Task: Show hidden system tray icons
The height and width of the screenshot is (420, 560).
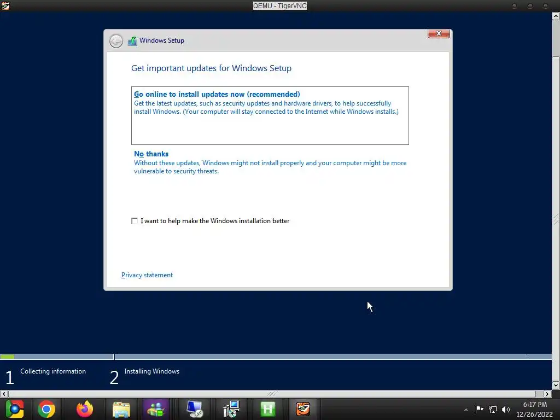Action: (x=466, y=410)
